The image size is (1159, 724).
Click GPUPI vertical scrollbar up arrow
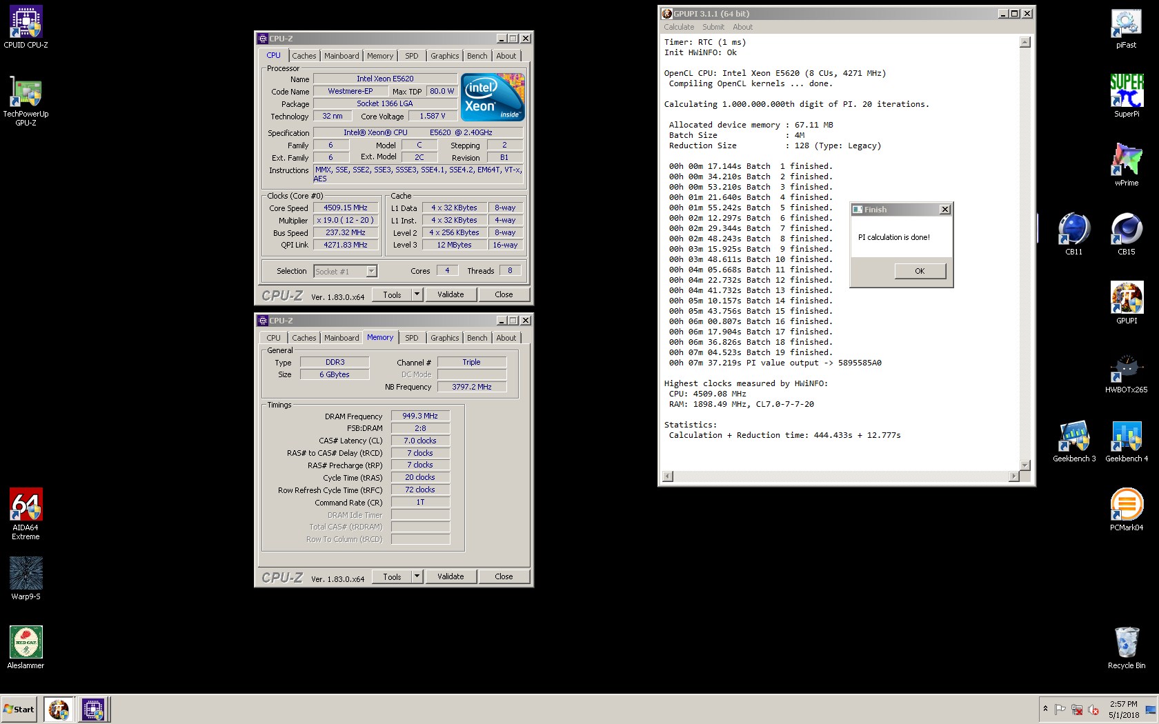pyautogui.click(x=1025, y=42)
